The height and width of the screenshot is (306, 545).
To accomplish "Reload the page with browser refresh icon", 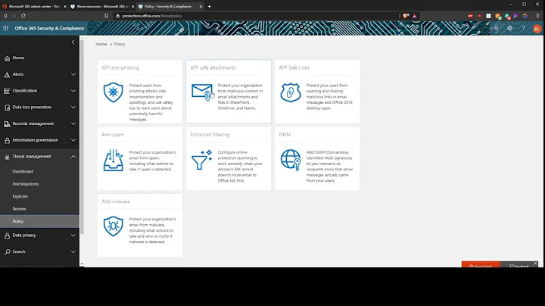I will [x=23, y=16].
